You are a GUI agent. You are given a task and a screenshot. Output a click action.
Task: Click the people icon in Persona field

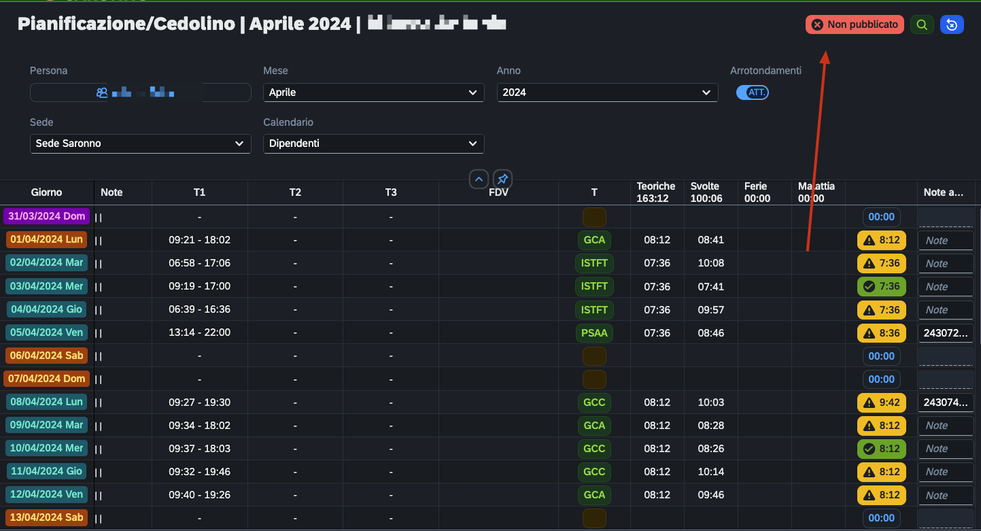[x=102, y=92]
